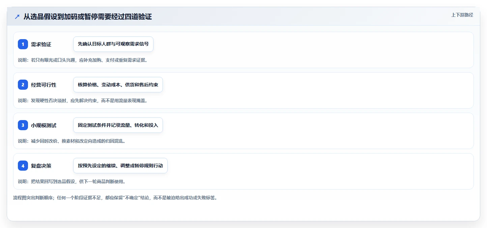Image resolution: width=487 pixels, height=228 pixels.
Task: Select the 先确认目标人群与可观察需求信号 box
Action: 113,44
